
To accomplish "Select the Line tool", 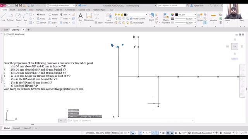I will (x=3, y=17).
